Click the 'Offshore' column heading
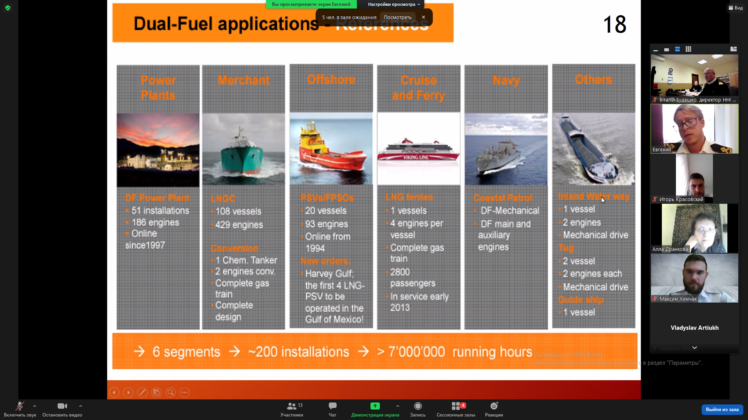 click(x=331, y=79)
